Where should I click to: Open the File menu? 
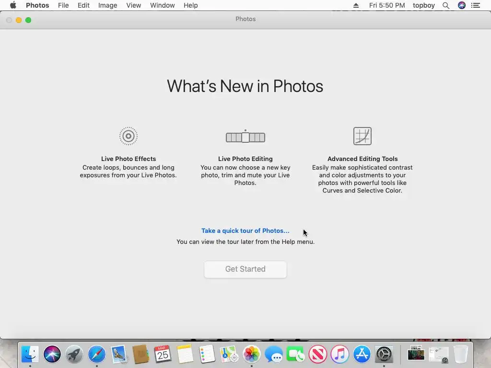click(63, 5)
